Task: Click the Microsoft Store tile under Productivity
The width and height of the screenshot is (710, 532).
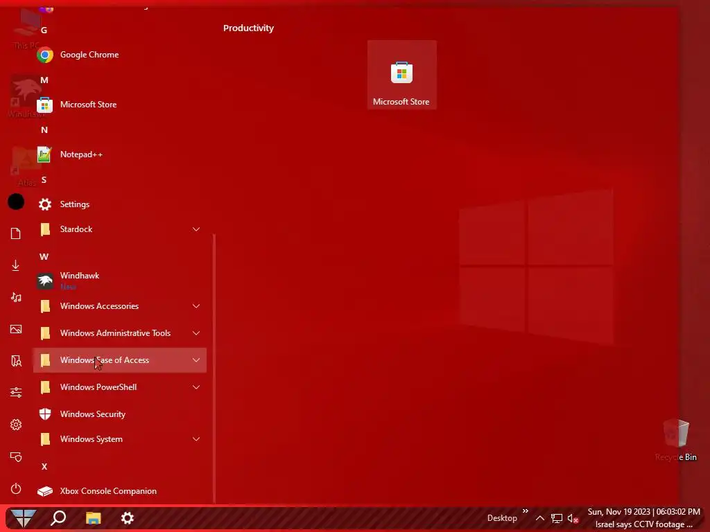Action: click(402, 75)
